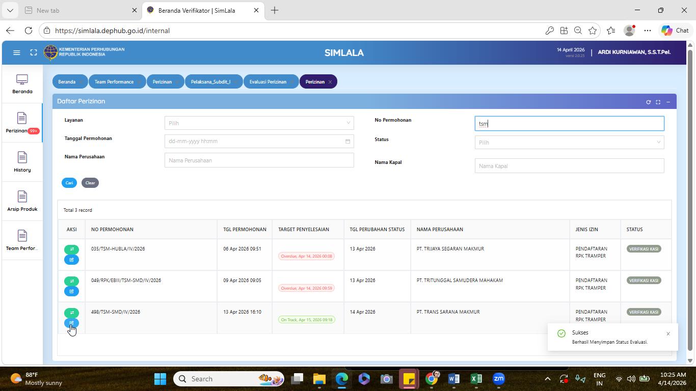The image size is (696, 391).
Task: Toggle fullscreen icon beside the ministry logo
Action: coord(34,52)
